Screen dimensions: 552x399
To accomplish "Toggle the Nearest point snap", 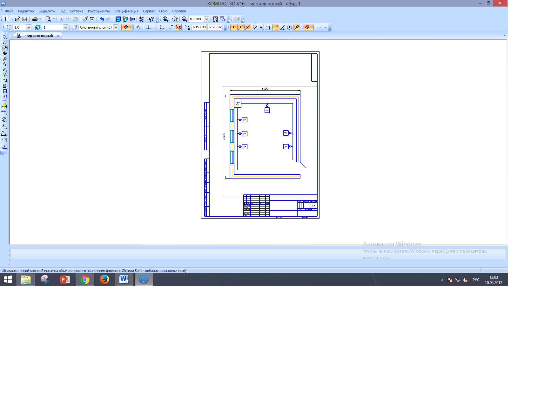I will tap(234, 27).
